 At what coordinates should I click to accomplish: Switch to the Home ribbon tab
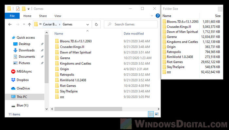tap(27, 16)
